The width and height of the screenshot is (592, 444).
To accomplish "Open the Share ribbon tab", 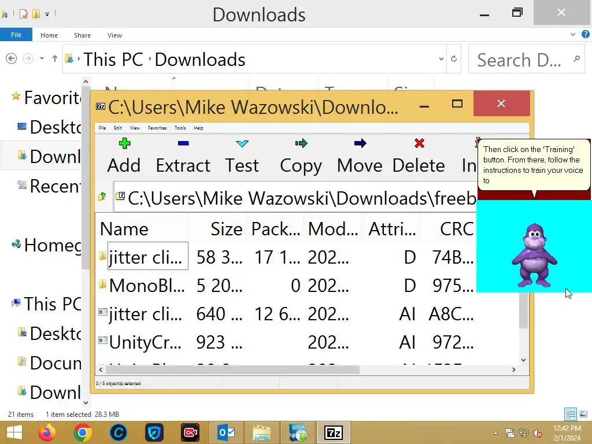I will pyautogui.click(x=82, y=35).
